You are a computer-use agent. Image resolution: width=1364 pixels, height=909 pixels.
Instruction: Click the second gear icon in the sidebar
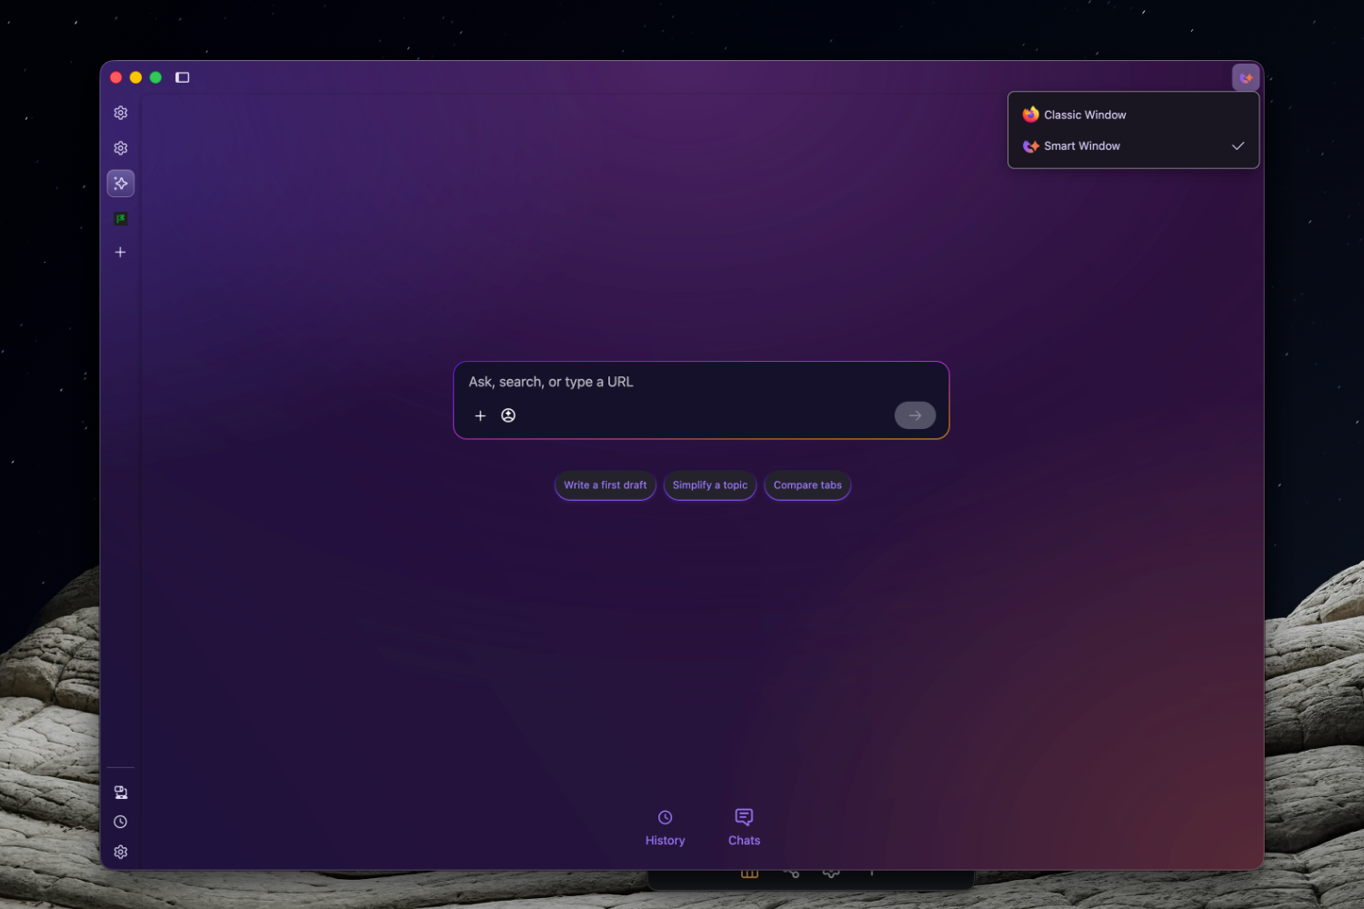pyautogui.click(x=120, y=147)
